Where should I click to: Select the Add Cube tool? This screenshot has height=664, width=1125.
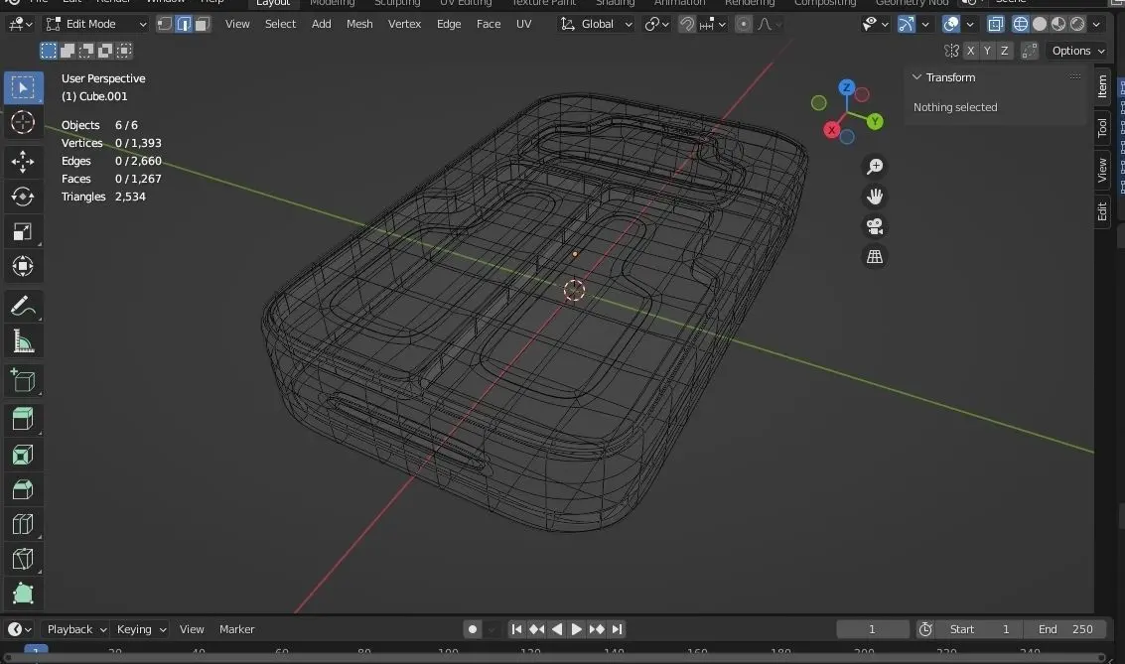point(23,380)
